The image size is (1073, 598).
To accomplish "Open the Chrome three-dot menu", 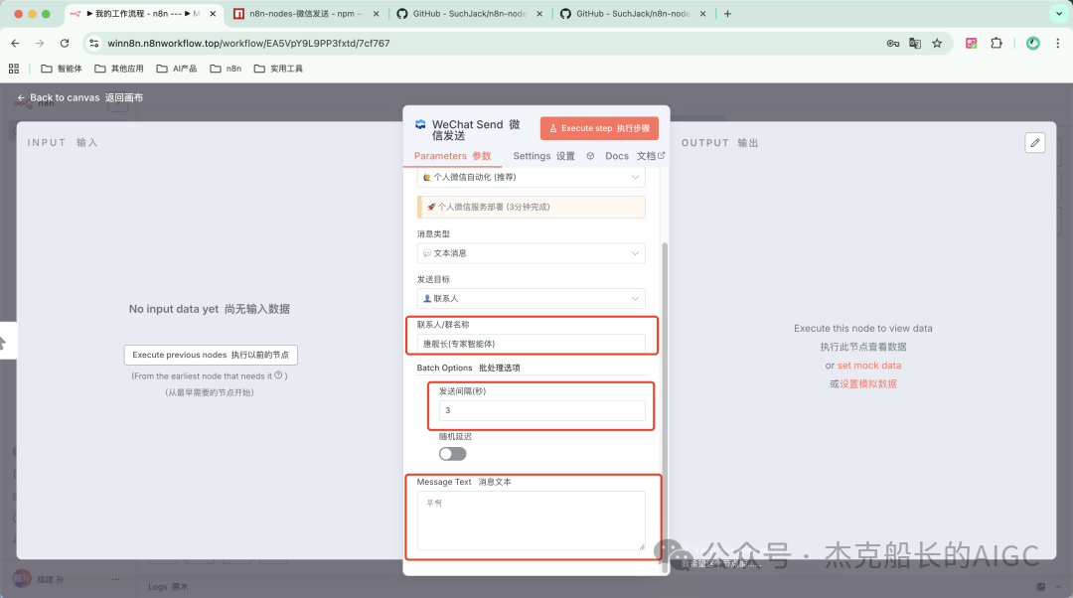I will (x=1058, y=43).
